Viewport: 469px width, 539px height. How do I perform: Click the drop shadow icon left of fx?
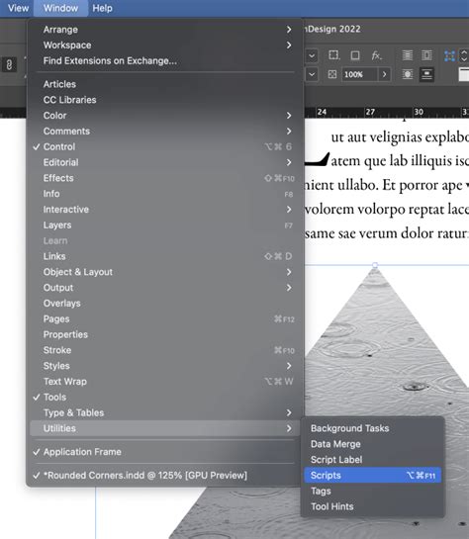[x=355, y=55]
